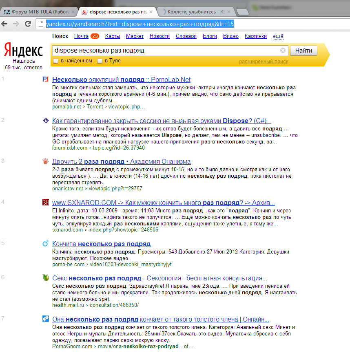Open Почта from the Yandex services bar
Screen dimensions: 350x355
(81, 36)
